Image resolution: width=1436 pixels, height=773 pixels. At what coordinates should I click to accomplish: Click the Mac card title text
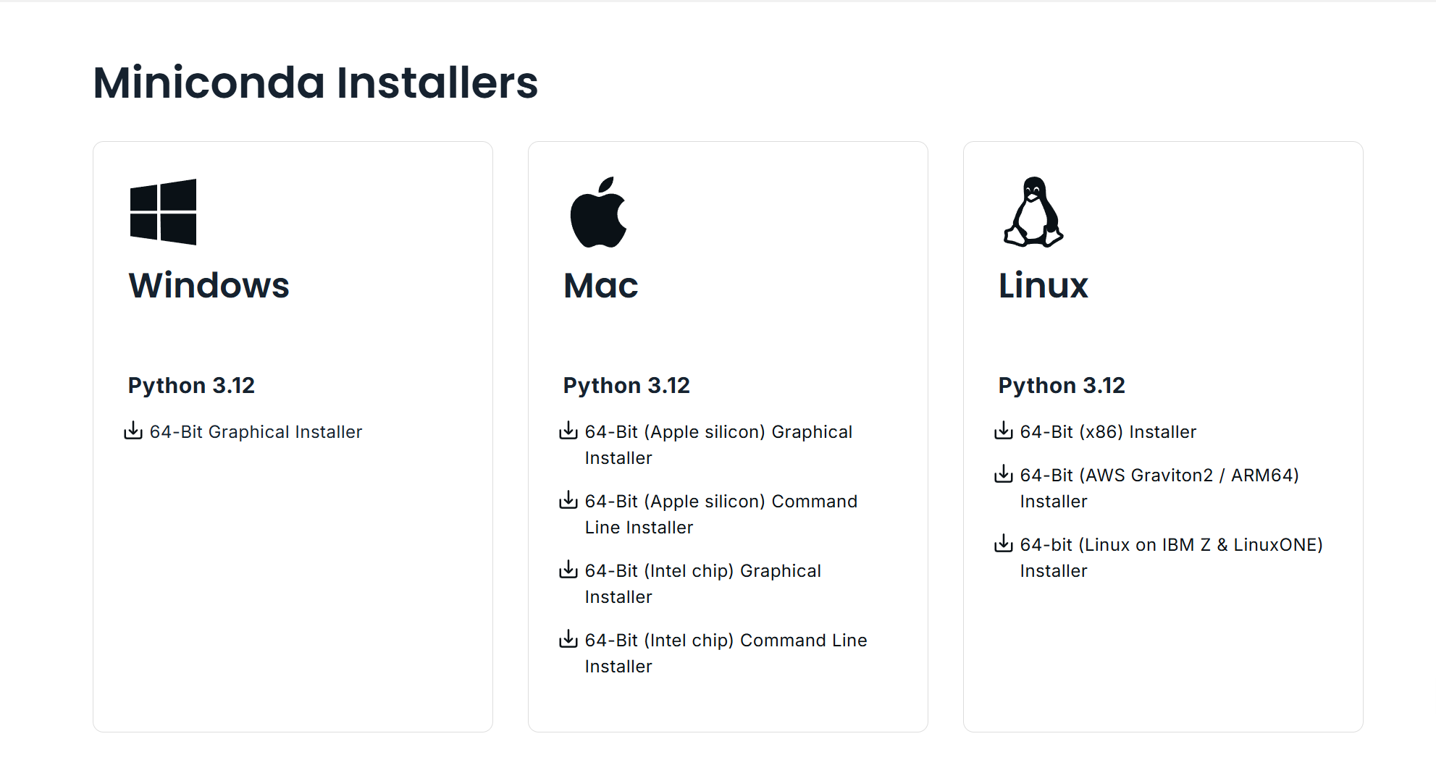pyautogui.click(x=601, y=285)
